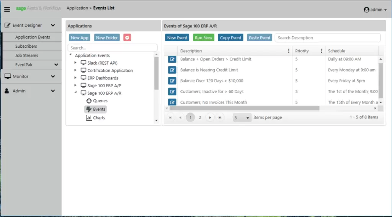Edit the Customers; No Invoices This Month event
392x217 pixels.
pyautogui.click(x=172, y=102)
